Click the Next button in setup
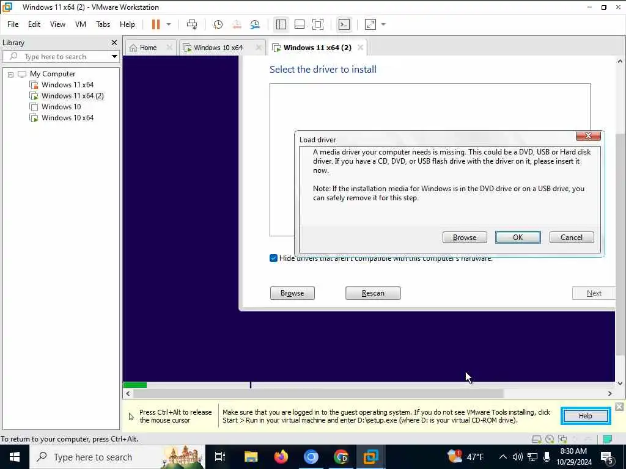The height and width of the screenshot is (469, 626). [594, 293]
